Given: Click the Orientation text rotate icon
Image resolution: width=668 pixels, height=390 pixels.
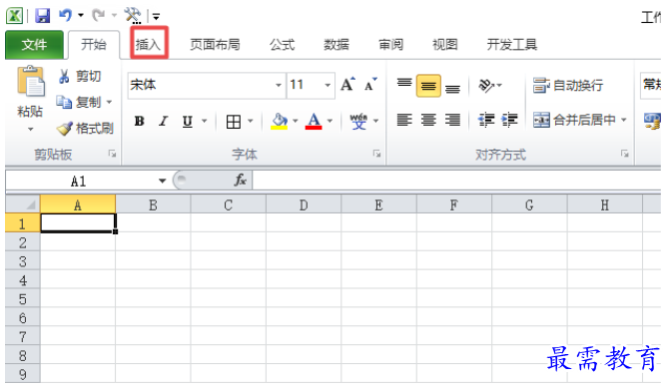Looking at the screenshot, I should click(x=487, y=86).
